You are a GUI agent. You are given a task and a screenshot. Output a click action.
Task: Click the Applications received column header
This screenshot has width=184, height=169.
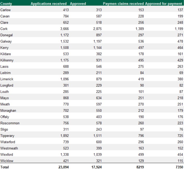[x=49, y=4]
